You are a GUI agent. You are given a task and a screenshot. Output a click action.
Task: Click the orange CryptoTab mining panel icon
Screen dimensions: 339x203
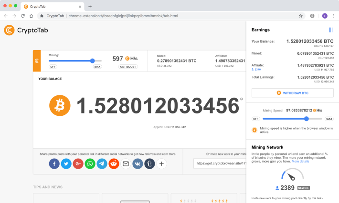37,61
